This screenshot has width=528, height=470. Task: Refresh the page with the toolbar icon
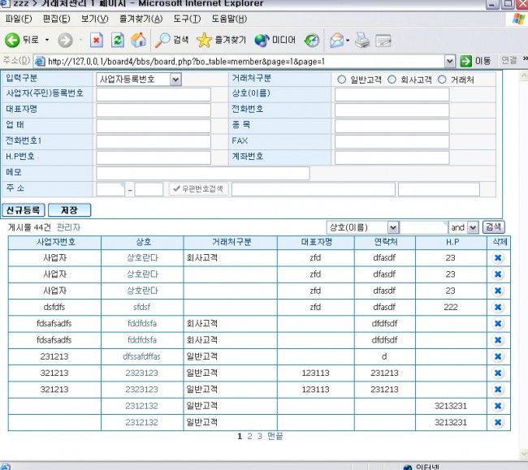(x=118, y=40)
